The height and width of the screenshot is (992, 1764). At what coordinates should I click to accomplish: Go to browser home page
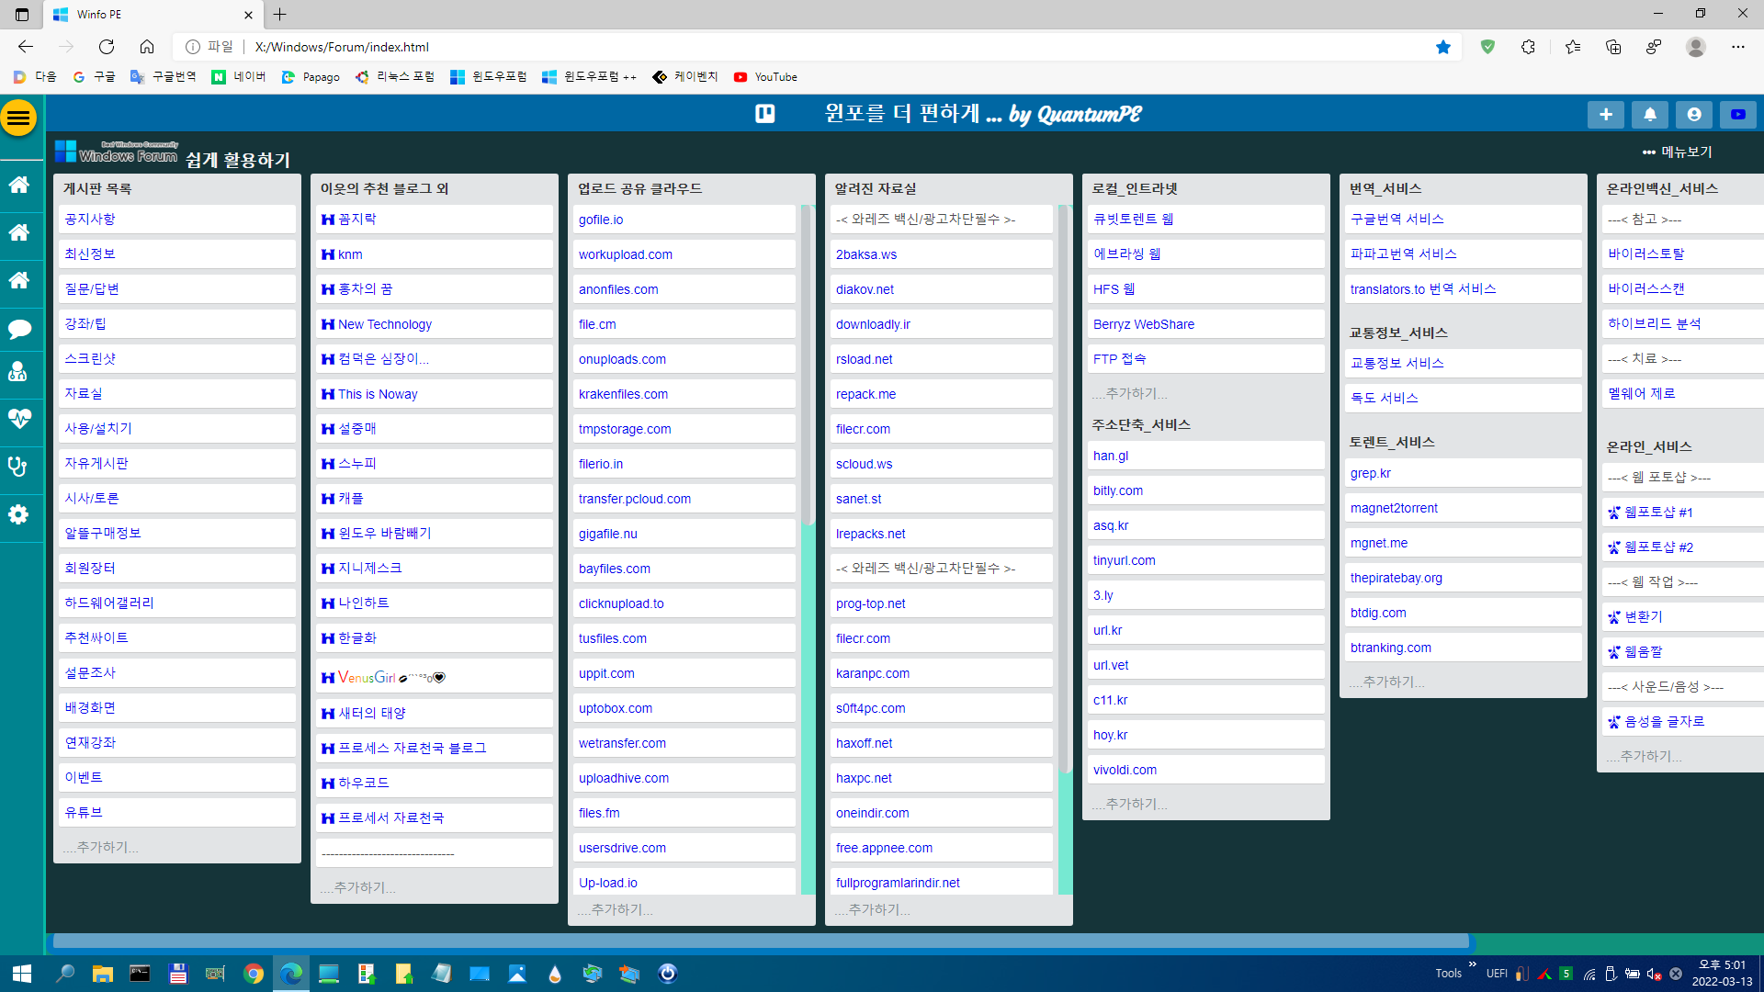tap(147, 47)
